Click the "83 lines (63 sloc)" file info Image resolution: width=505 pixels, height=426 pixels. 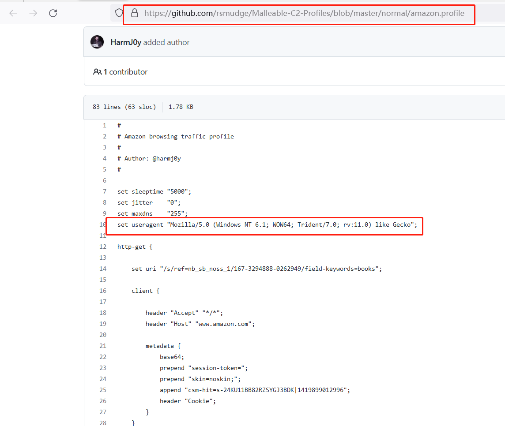pos(124,107)
